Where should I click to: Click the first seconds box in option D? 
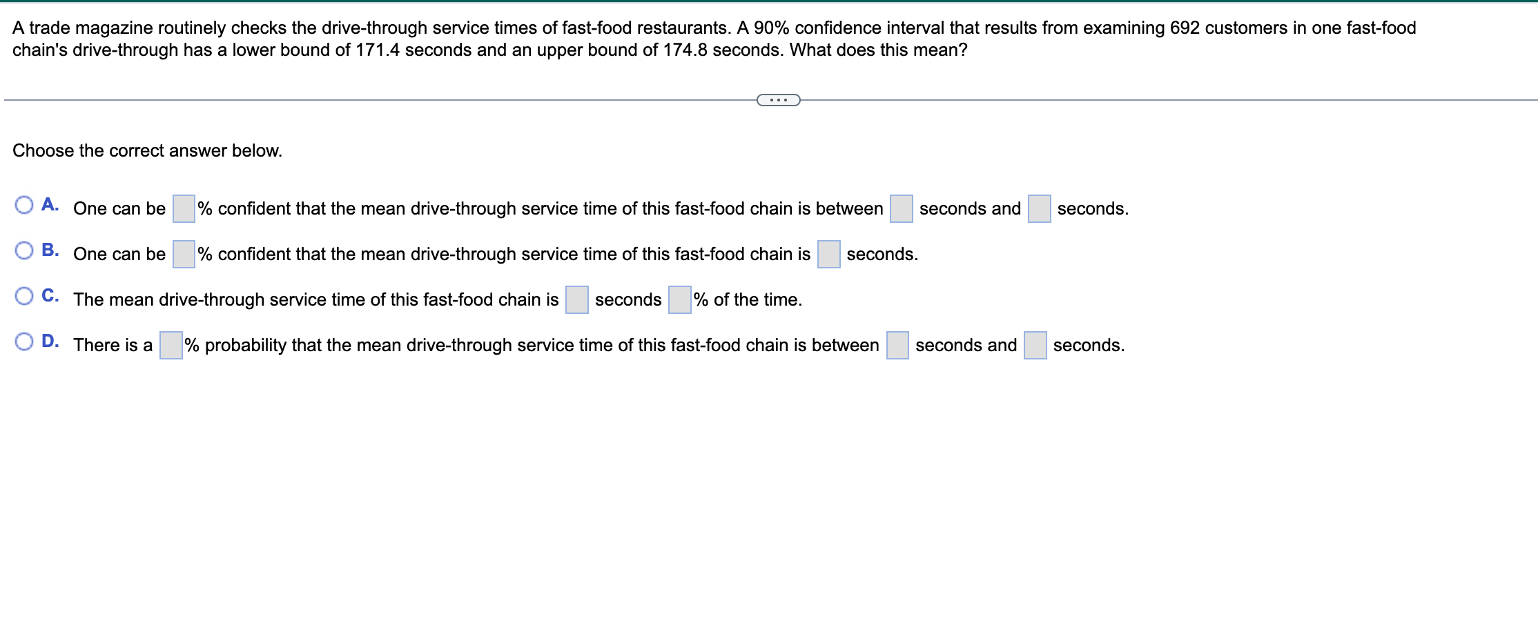[896, 344]
